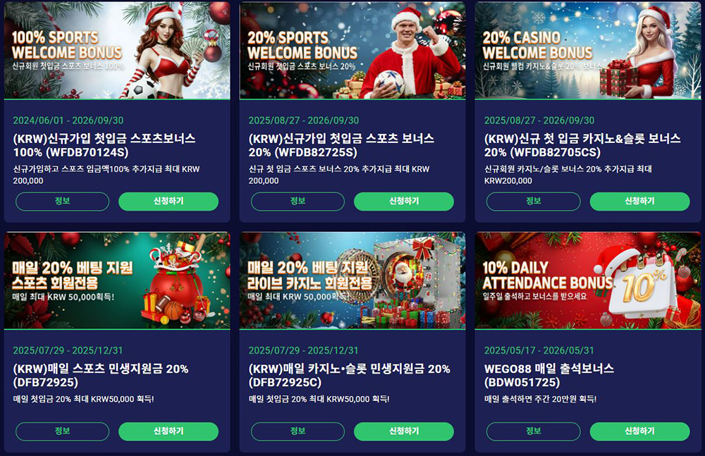Image resolution: width=705 pixels, height=456 pixels.
Task: Open the 라이브 카지노 회원전용 banner image
Action: click(352, 281)
